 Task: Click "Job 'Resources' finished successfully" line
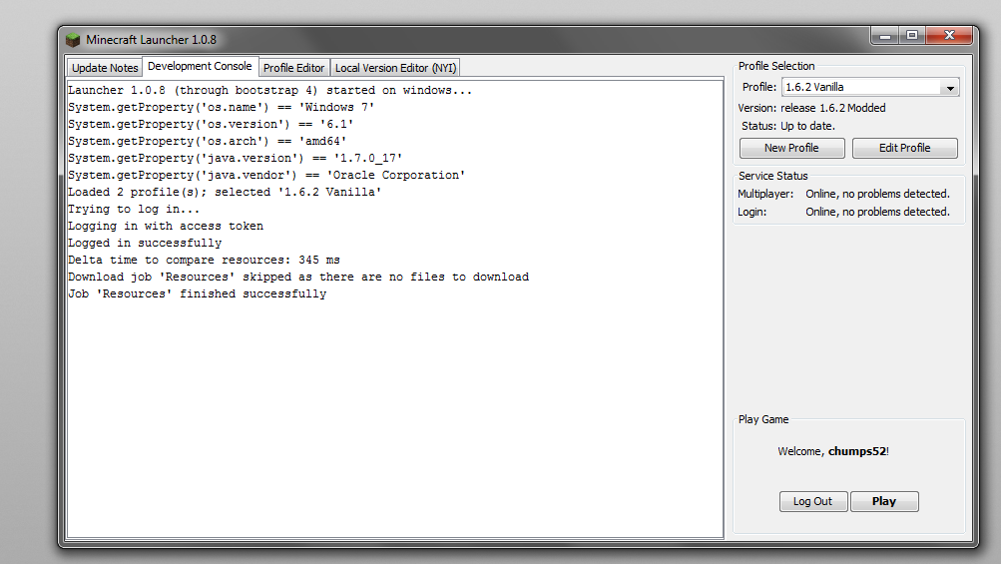pyautogui.click(x=198, y=293)
